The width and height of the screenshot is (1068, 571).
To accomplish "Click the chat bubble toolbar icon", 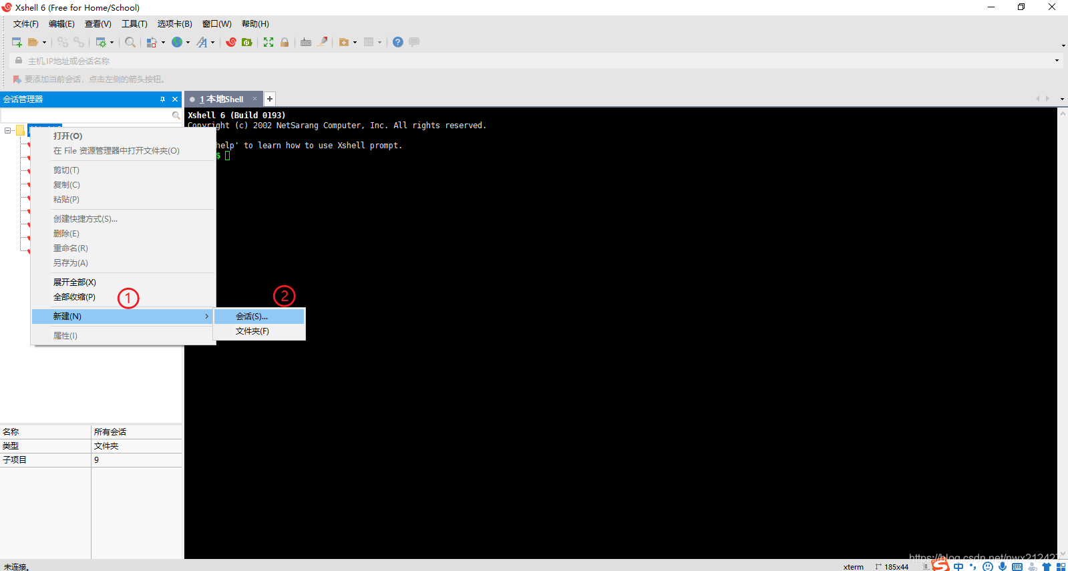I will [414, 42].
